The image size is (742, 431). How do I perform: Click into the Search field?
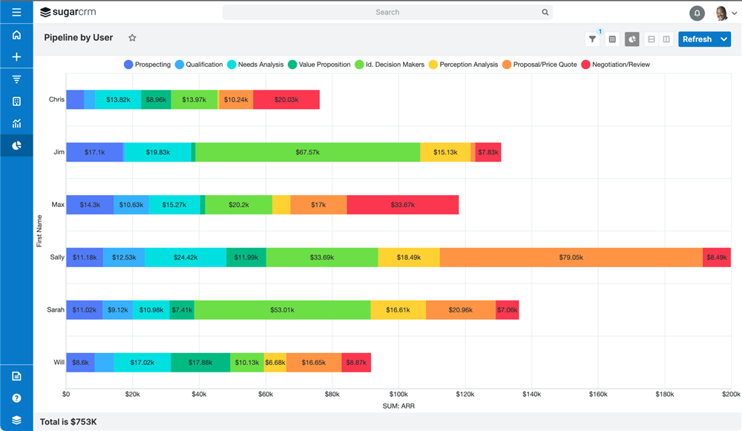pos(386,13)
